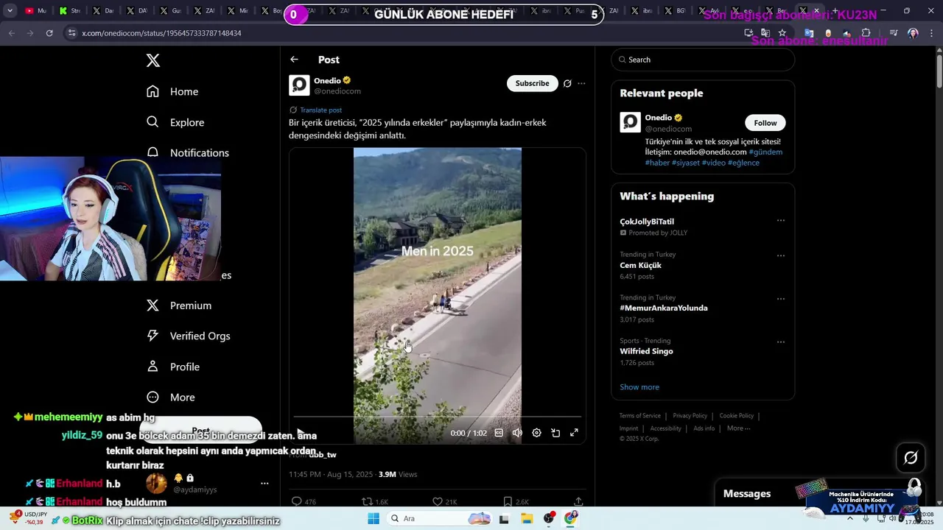Open ÇokJollyBiTatil promoted trend
Viewport: 943px width, 530px height.
[x=647, y=222]
